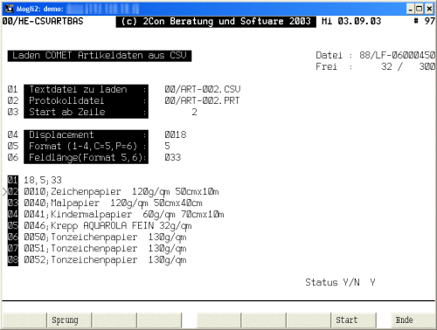Close the Mogli2 window
The width and height of the screenshot is (437, 330).
pos(429,9)
